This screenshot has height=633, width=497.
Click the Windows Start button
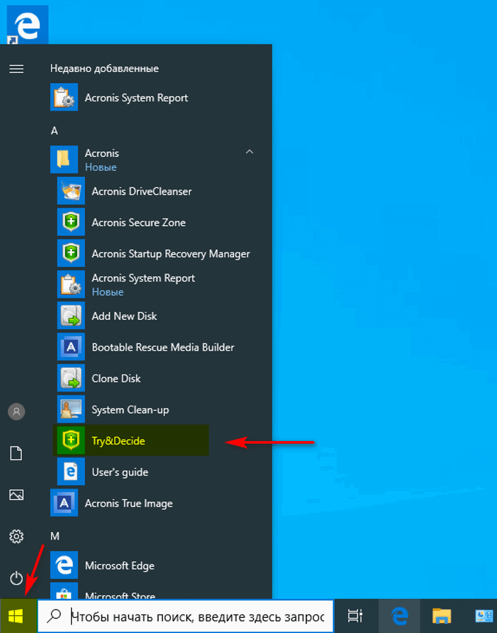[x=16, y=616]
